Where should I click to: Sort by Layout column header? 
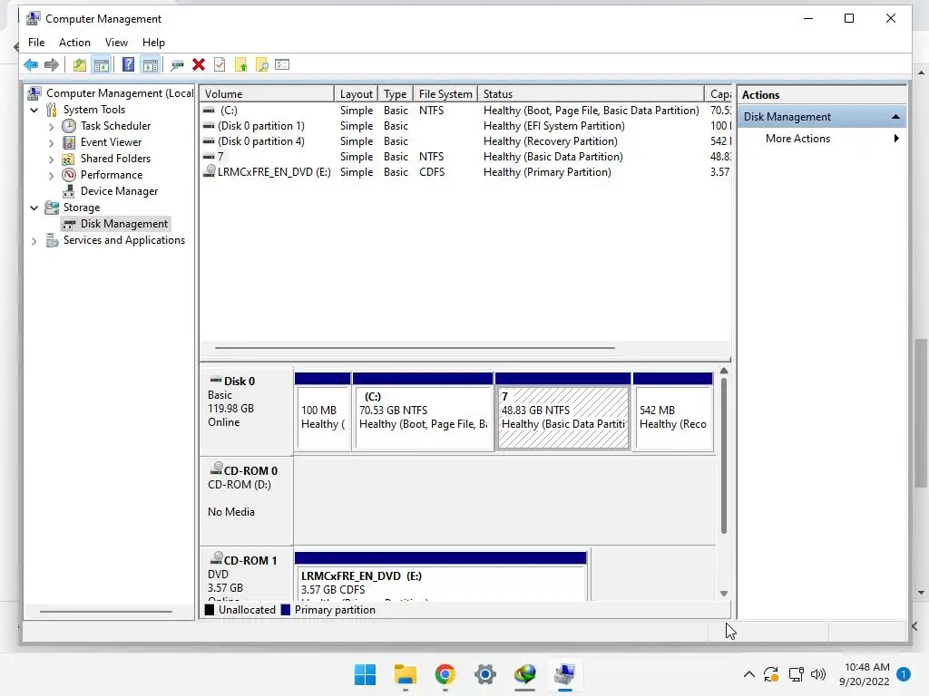[356, 94]
